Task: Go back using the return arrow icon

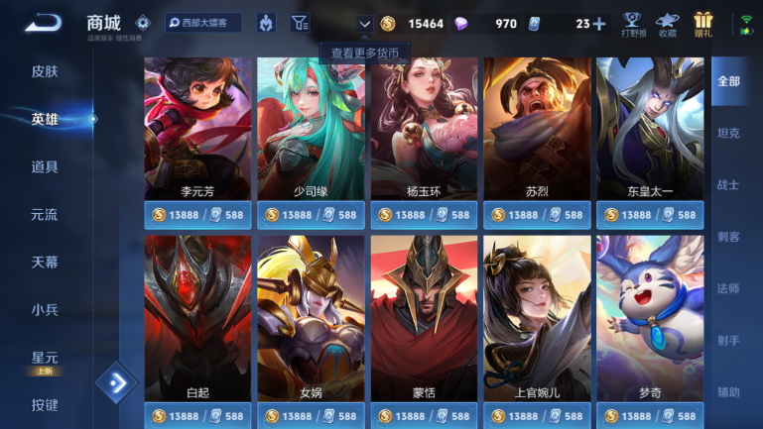Action: click(x=44, y=23)
